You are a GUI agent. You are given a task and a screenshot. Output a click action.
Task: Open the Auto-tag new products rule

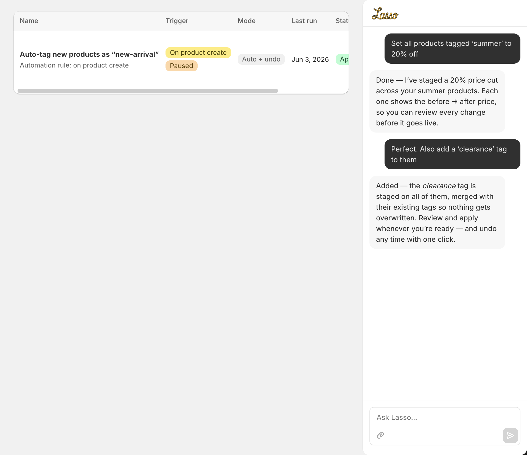[89, 54]
